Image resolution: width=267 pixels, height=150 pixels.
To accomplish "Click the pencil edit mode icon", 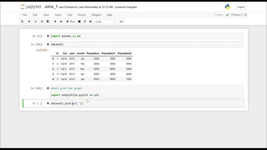I will (x=227, y=15).
